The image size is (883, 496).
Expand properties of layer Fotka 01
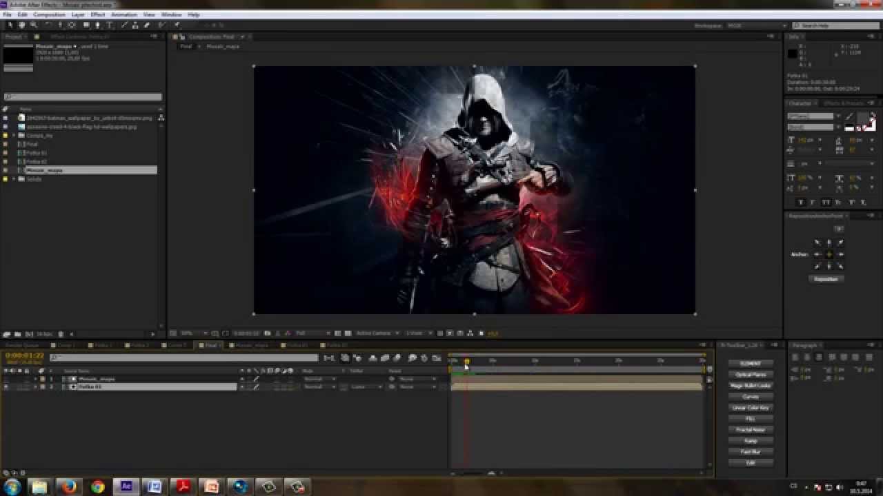click(x=35, y=387)
